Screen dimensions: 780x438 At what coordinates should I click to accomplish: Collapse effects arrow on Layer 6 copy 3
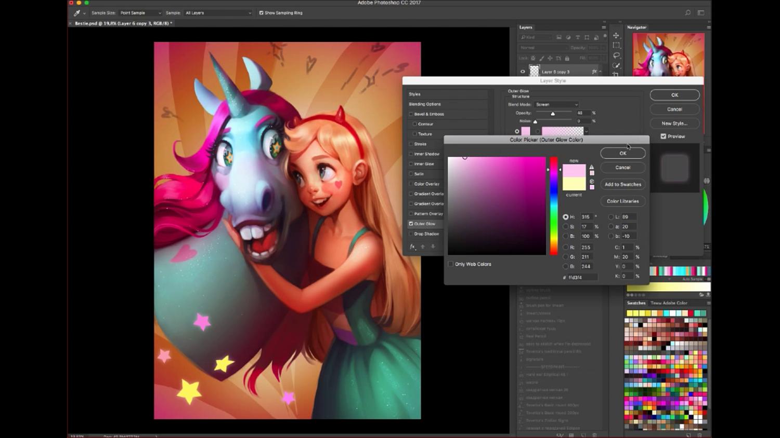click(x=601, y=72)
